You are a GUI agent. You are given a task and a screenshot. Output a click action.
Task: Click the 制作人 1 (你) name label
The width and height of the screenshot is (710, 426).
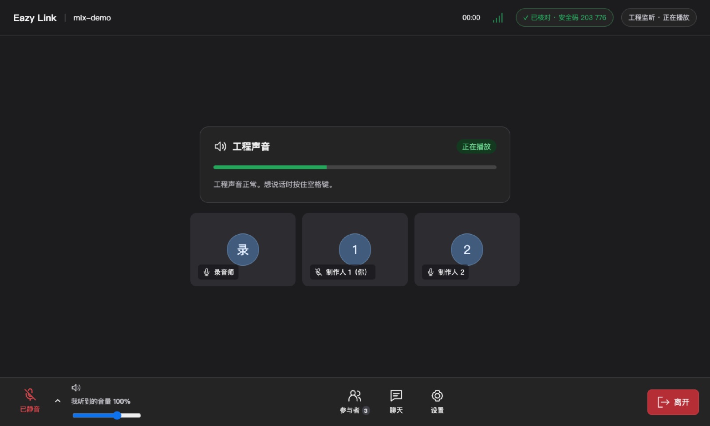[x=347, y=272]
